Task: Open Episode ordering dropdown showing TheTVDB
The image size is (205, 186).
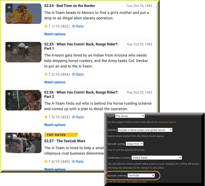Action: click(x=141, y=176)
